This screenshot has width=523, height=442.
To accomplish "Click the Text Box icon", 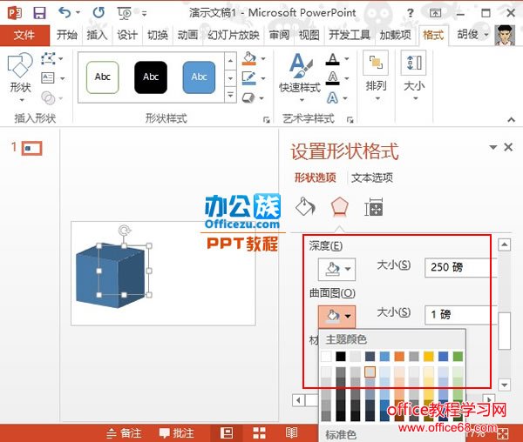I will pyautogui.click(x=48, y=78).
